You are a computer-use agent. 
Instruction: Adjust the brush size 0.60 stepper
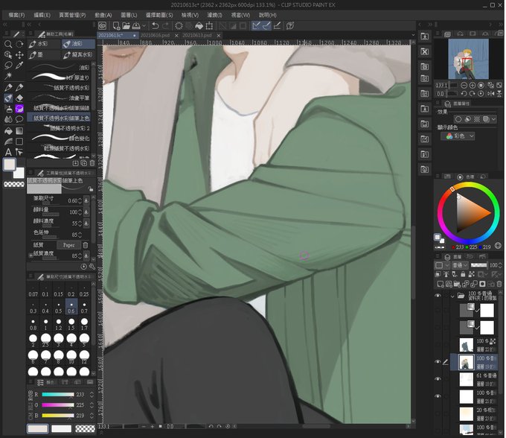pos(80,201)
